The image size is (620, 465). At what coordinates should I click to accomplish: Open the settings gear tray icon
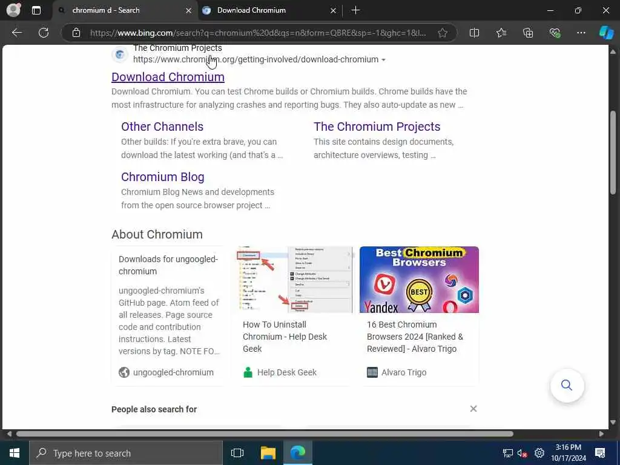(x=539, y=453)
